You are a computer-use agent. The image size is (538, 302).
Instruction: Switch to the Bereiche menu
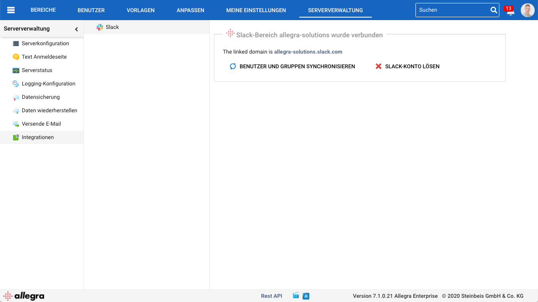pyautogui.click(x=43, y=10)
